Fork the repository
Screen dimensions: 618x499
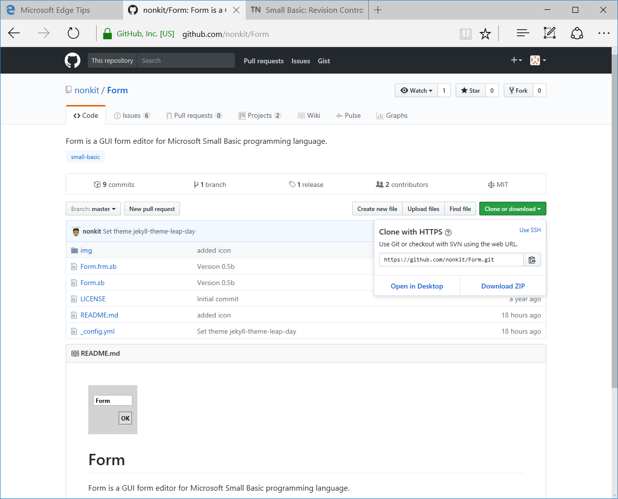518,90
